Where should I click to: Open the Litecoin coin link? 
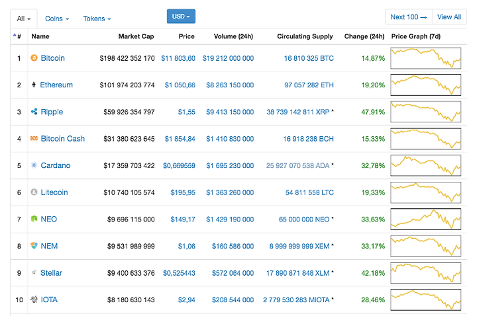tap(54, 192)
